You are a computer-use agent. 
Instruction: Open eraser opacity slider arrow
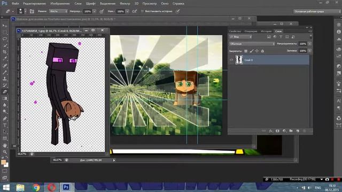(x=95, y=11)
